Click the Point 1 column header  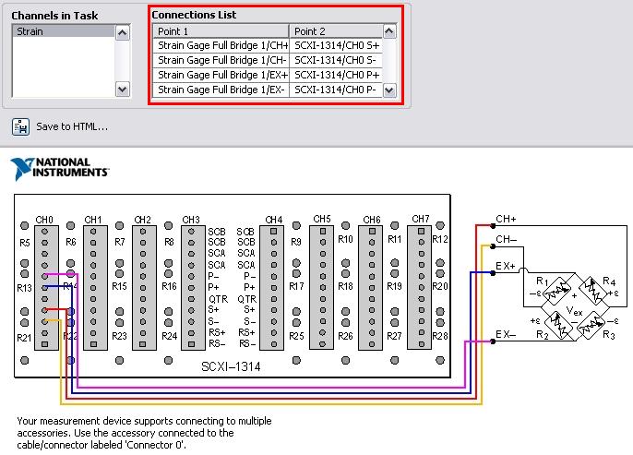click(x=221, y=31)
